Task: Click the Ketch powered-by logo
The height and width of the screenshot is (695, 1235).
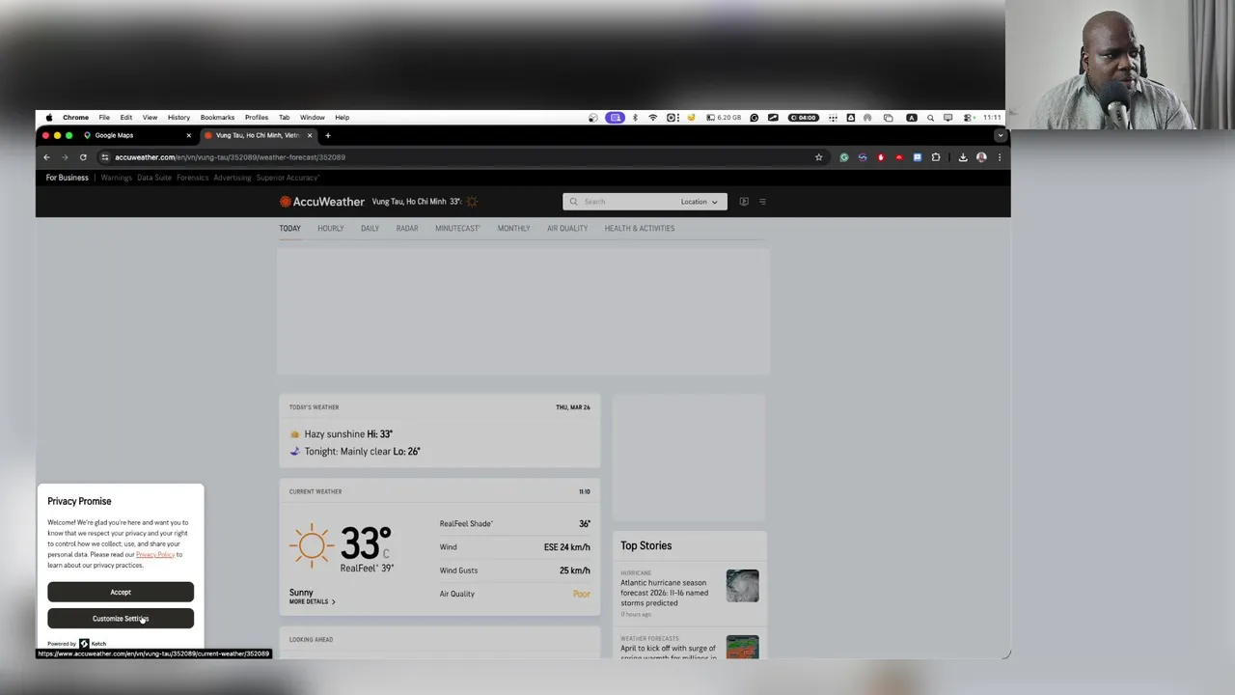Action: coord(94,644)
